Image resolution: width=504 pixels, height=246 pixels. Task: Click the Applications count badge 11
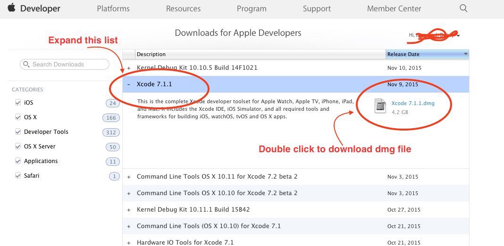[112, 162]
